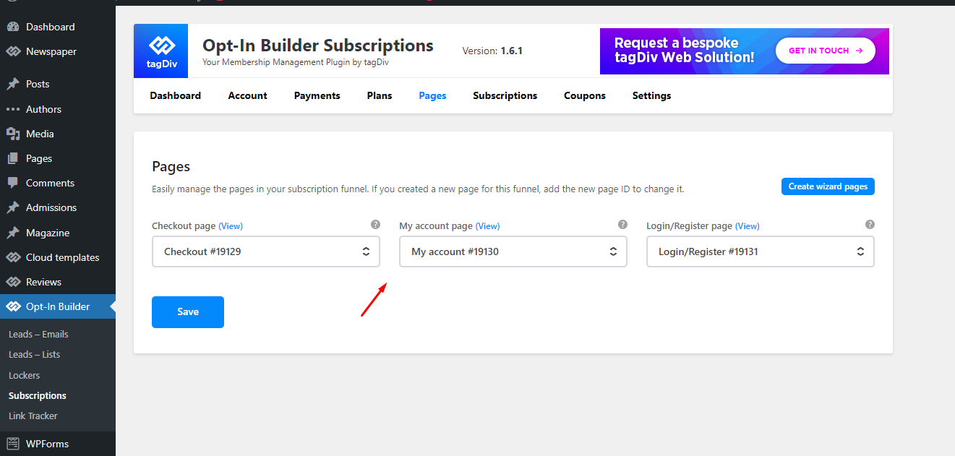Click the Magazine pin icon
The height and width of the screenshot is (456, 955).
point(13,233)
